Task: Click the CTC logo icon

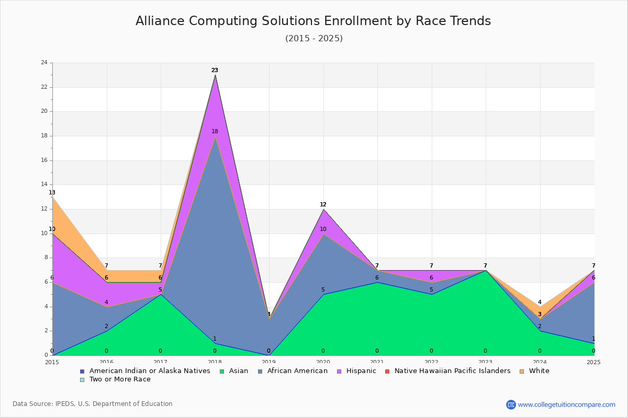Action: [x=511, y=404]
